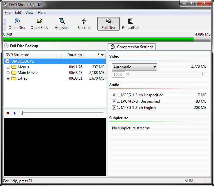The width and height of the screenshot is (214, 186).
Task: Uncheck MPEG-1 2-ch English audio stream
Action: pyautogui.click(x=114, y=108)
